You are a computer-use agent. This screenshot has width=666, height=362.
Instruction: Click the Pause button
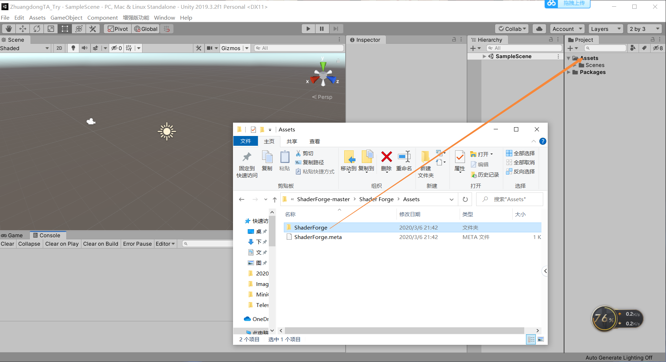click(x=322, y=29)
